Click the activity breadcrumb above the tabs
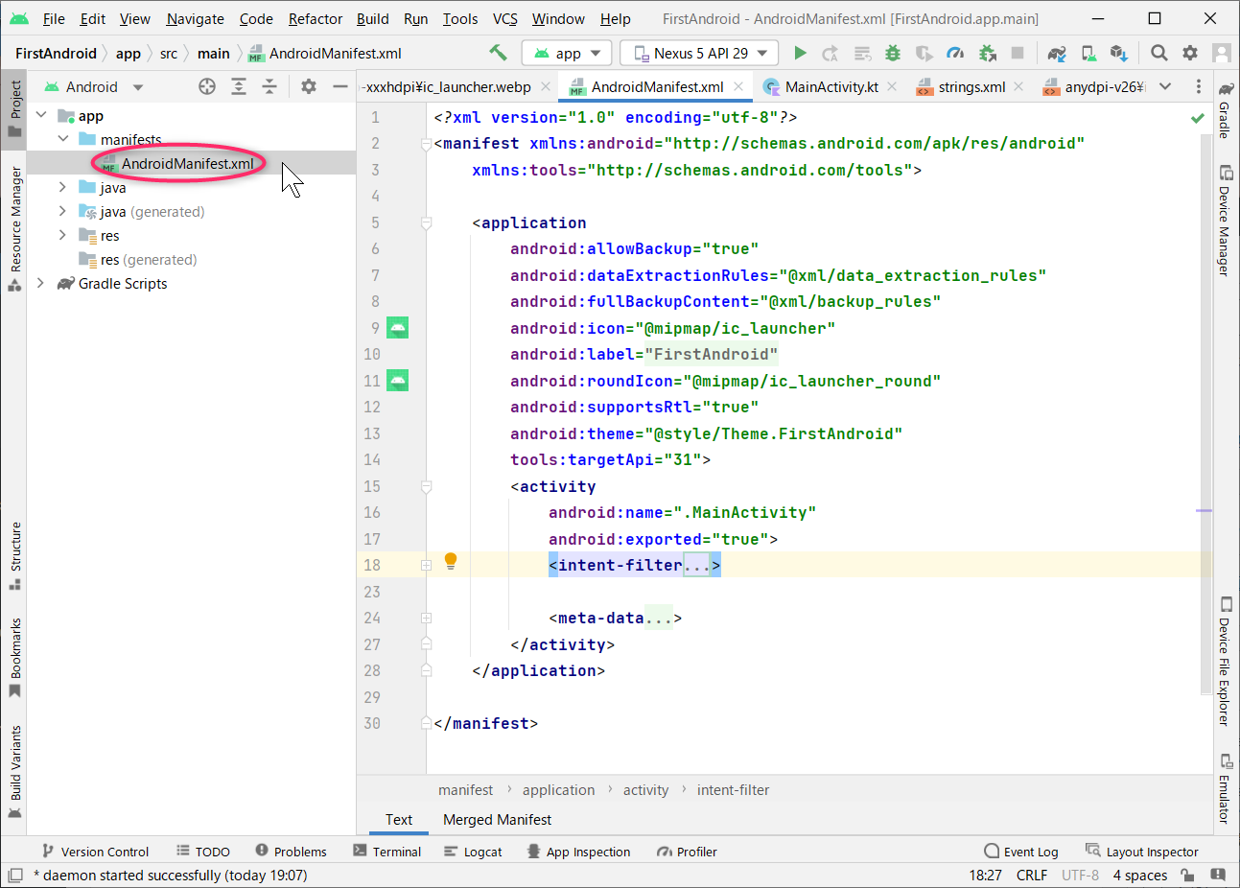1240x888 pixels. click(645, 789)
